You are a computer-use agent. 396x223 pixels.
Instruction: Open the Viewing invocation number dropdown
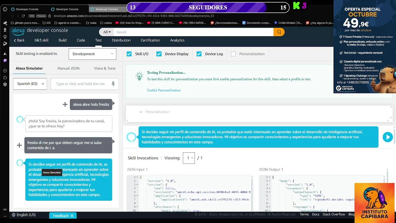click(x=189, y=158)
